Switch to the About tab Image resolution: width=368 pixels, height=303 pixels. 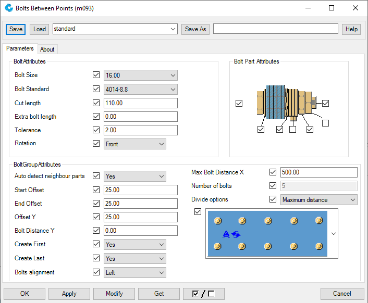47,49
